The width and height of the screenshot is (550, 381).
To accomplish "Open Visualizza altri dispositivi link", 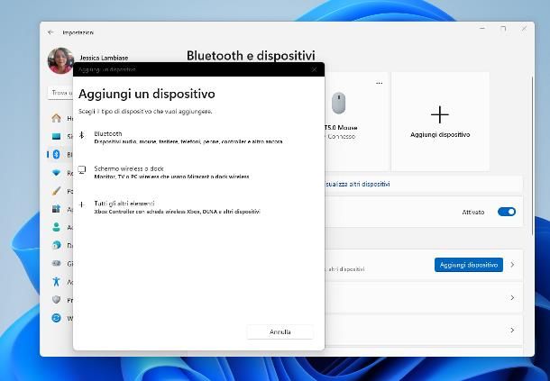I will 357,184.
